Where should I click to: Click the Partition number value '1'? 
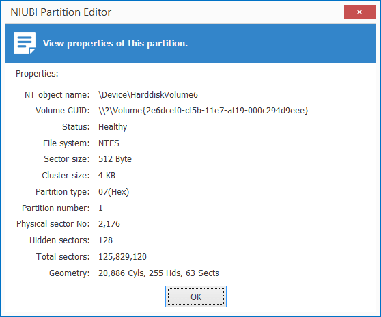[x=100, y=208]
